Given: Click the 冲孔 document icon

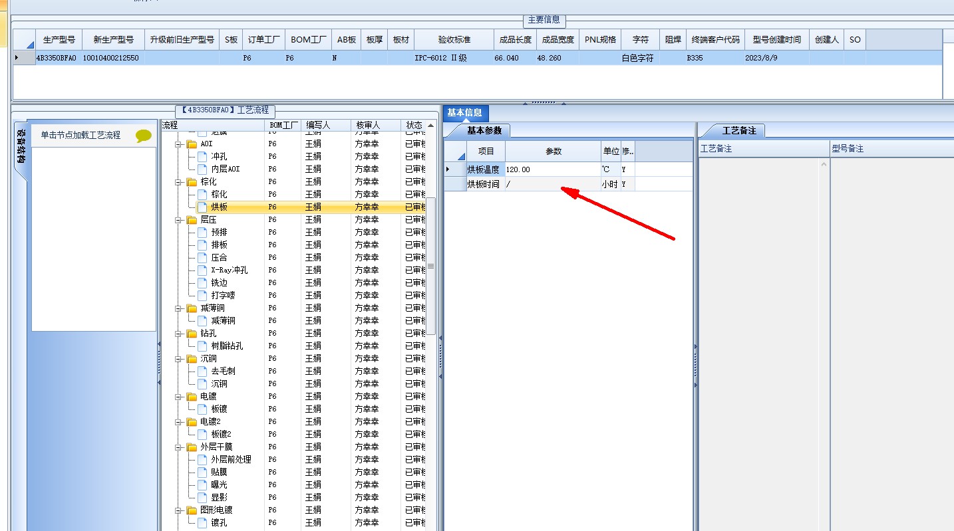Looking at the screenshot, I should (202, 156).
